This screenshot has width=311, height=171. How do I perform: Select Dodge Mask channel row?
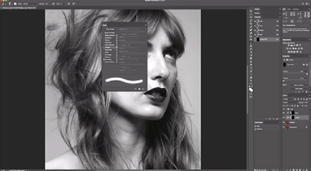267,39
